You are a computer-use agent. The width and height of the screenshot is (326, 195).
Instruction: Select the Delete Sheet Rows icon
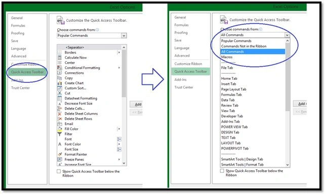[x=60, y=119]
